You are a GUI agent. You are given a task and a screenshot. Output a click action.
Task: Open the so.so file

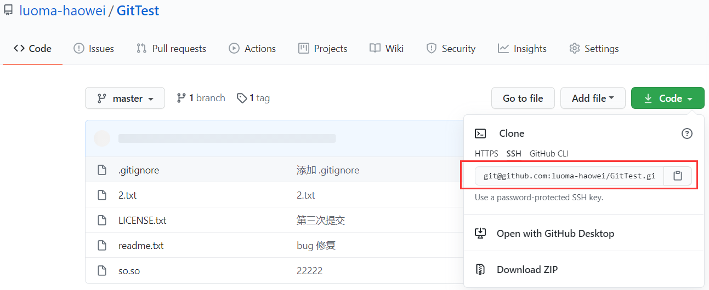click(x=129, y=270)
